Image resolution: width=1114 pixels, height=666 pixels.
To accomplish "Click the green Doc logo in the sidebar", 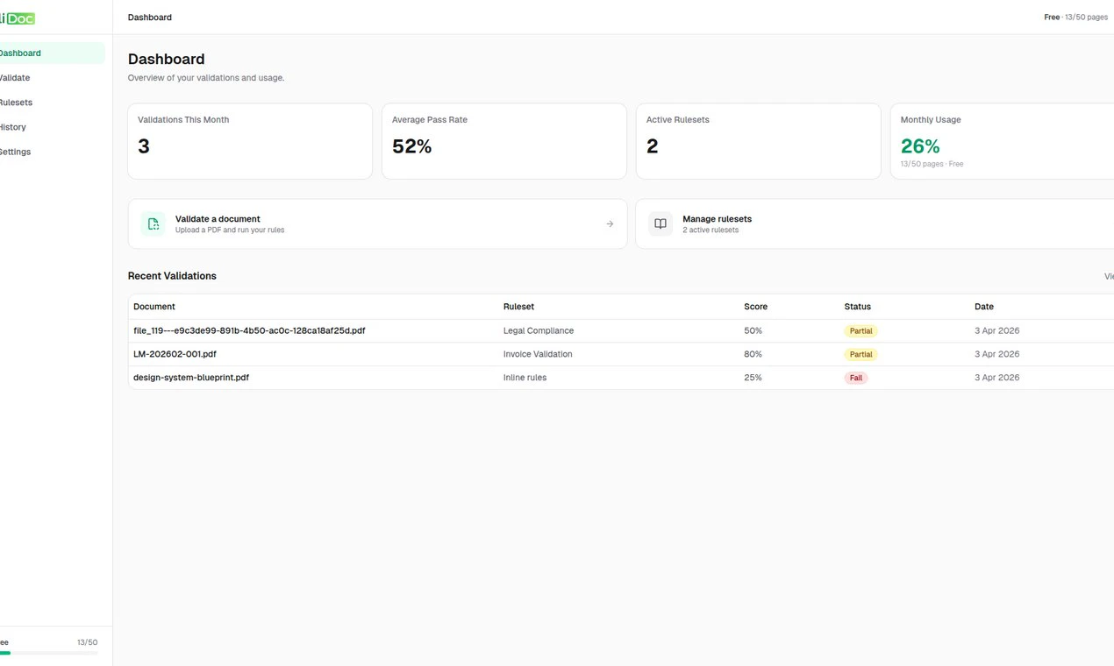I will click(x=18, y=18).
